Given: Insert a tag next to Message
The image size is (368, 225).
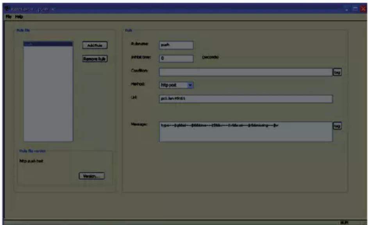Looking at the screenshot, I should pos(337,126).
